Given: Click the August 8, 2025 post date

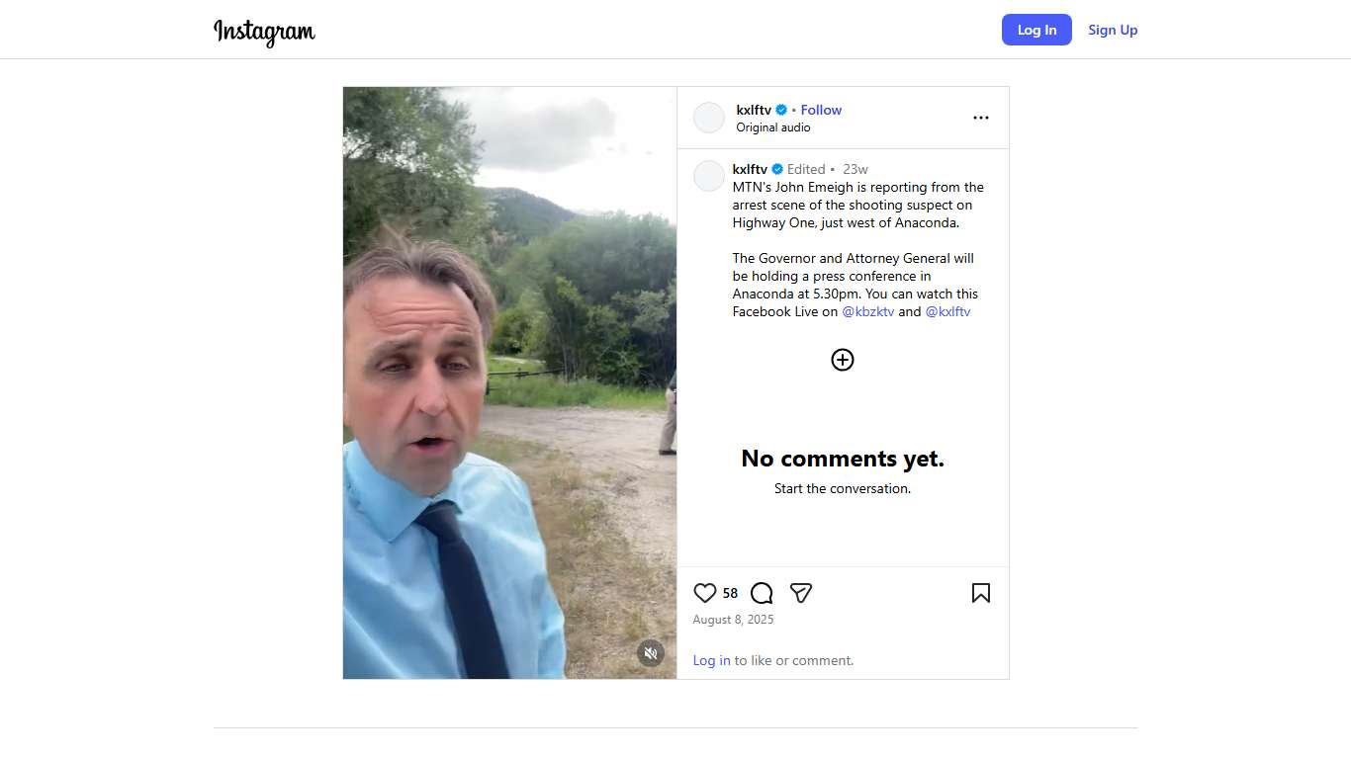Looking at the screenshot, I should [x=733, y=620].
